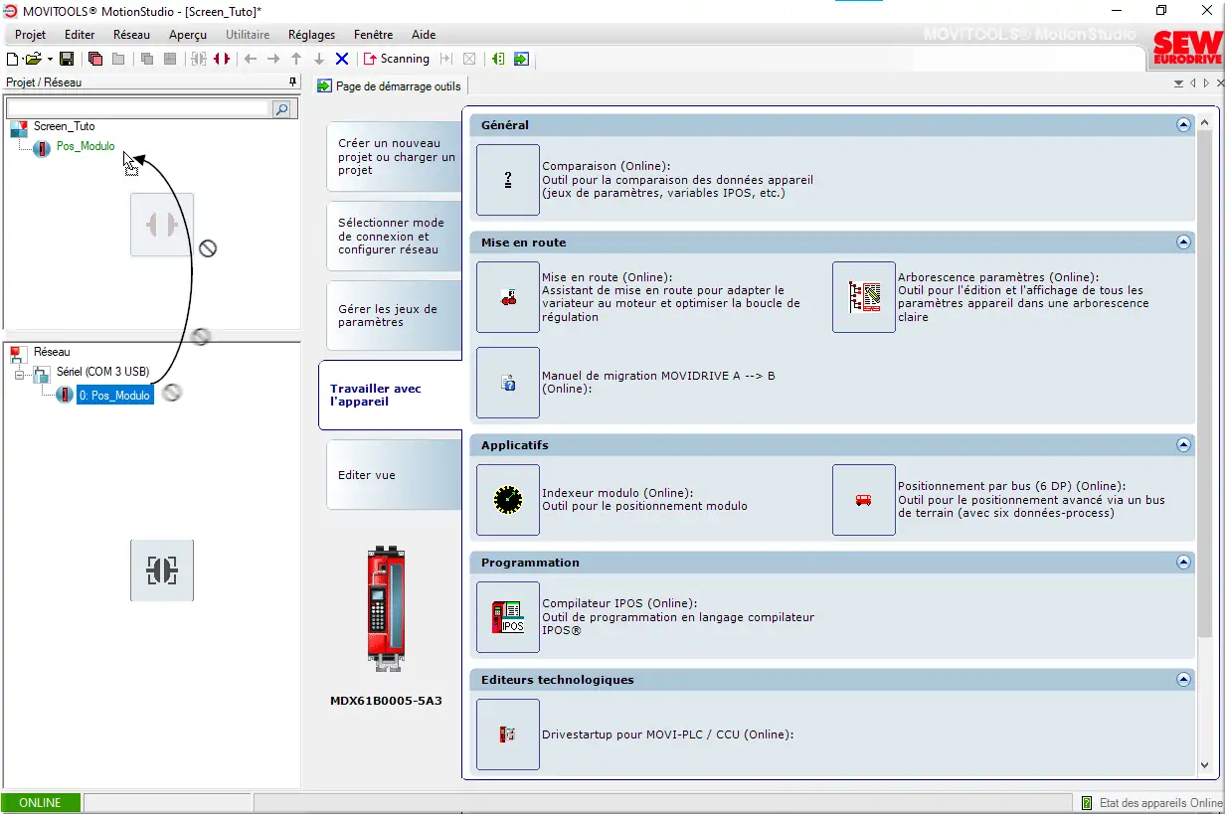1225x814 pixels.
Task: Open the Editer menu
Action: [80, 35]
